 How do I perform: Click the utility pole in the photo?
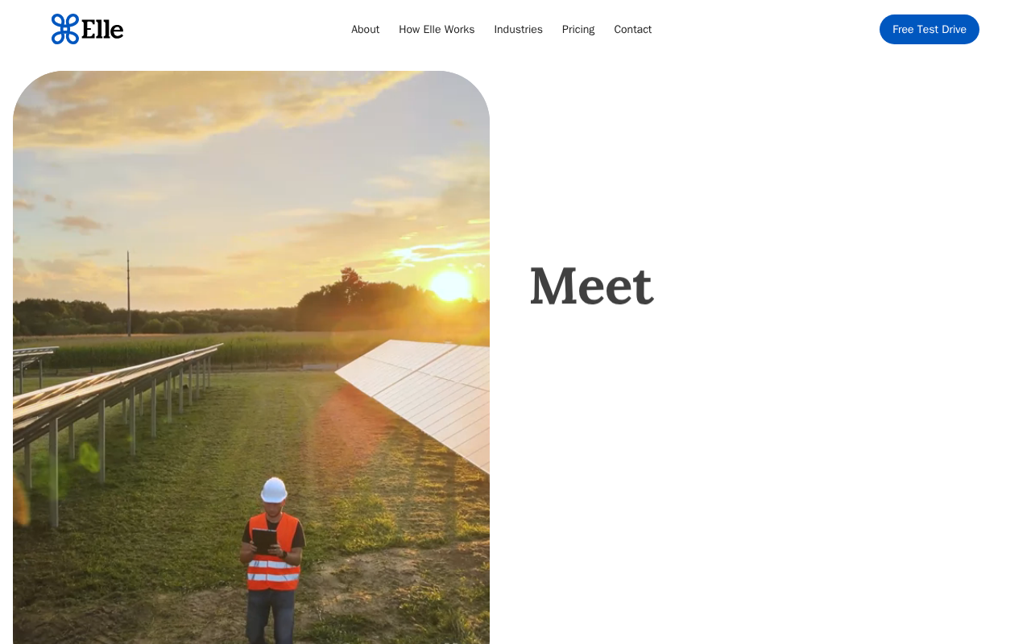[x=128, y=293]
